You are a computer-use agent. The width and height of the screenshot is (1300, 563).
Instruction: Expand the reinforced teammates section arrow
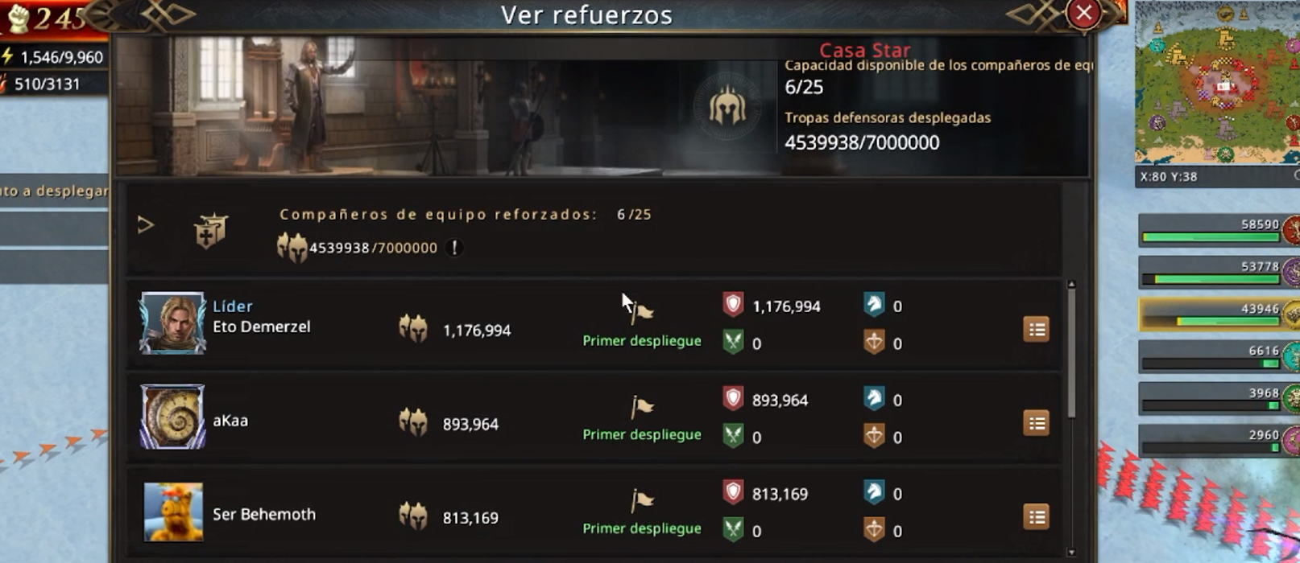tap(145, 224)
